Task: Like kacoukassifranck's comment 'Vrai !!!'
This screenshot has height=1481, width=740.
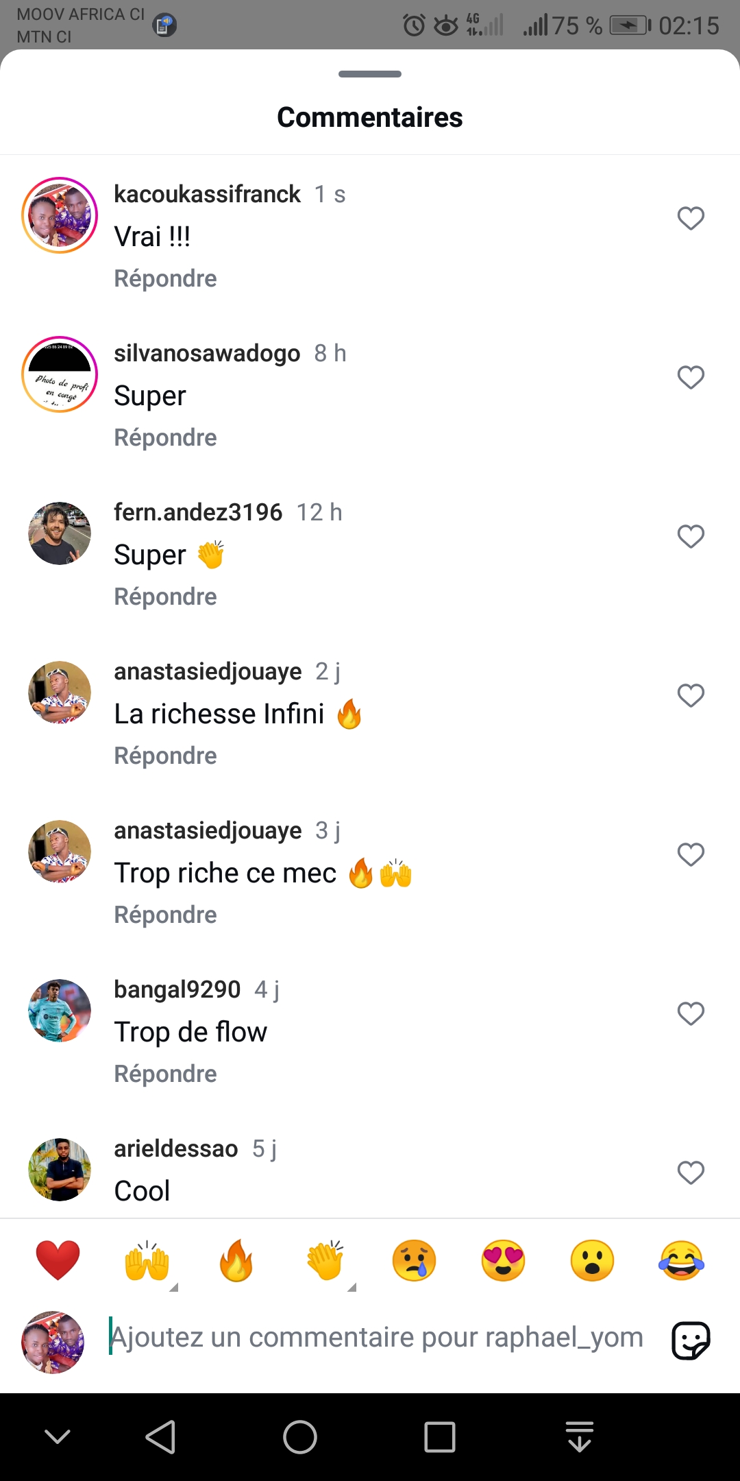Action: pyautogui.click(x=691, y=219)
